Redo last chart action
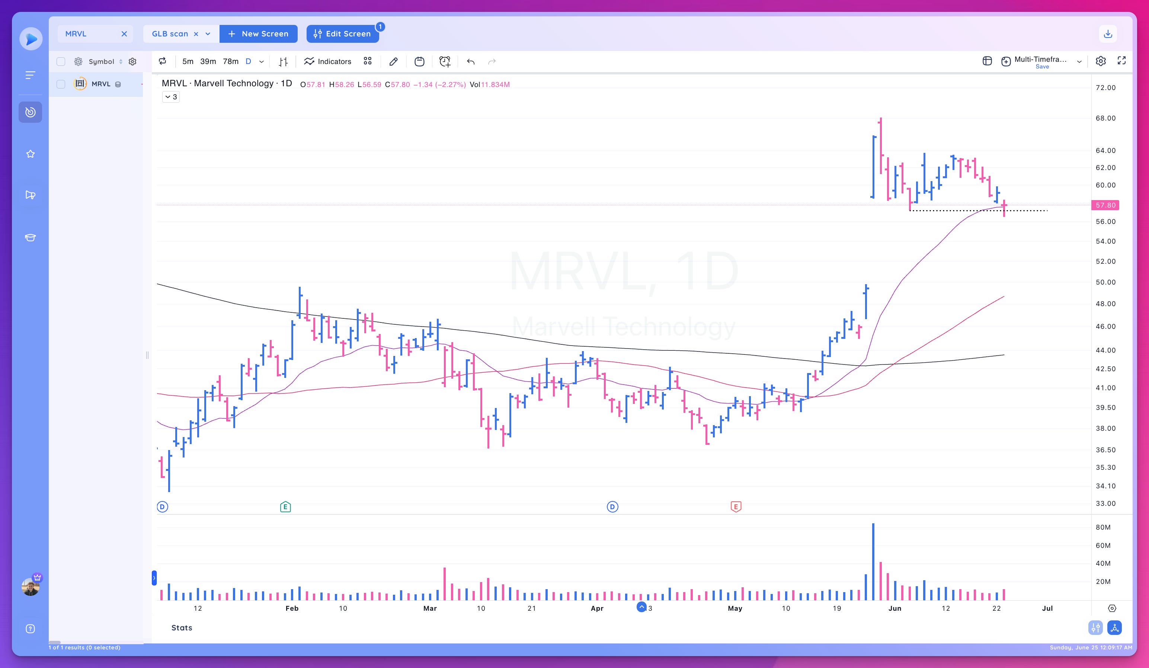 (492, 61)
